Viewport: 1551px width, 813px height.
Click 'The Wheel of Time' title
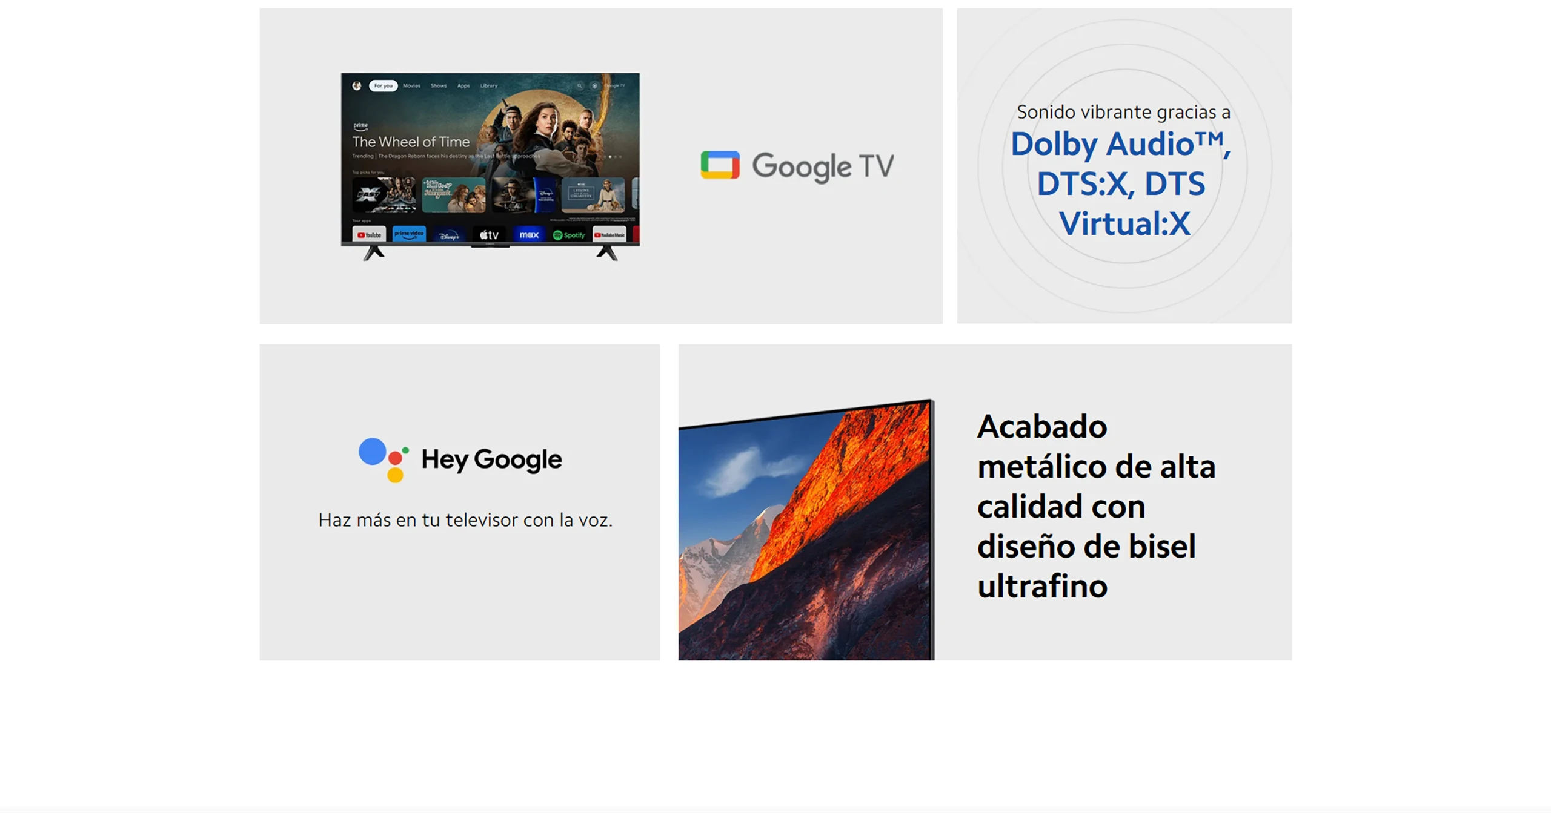click(411, 142)
